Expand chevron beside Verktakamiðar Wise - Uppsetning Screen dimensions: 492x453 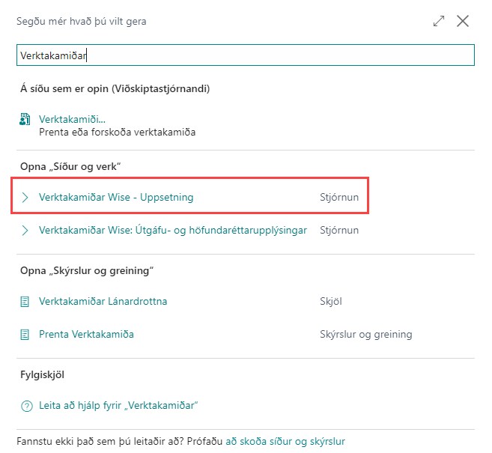pyautogui.click(x=25, y=198)
